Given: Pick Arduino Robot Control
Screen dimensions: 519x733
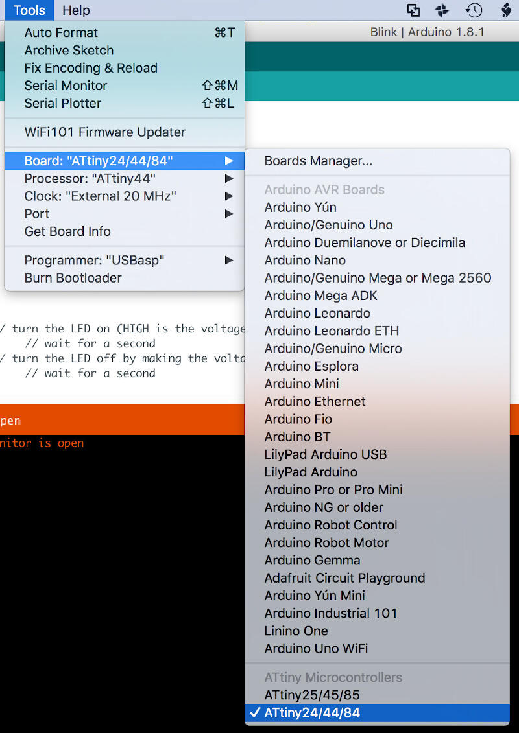Looking at the screenshot, I should click(377, 525).
